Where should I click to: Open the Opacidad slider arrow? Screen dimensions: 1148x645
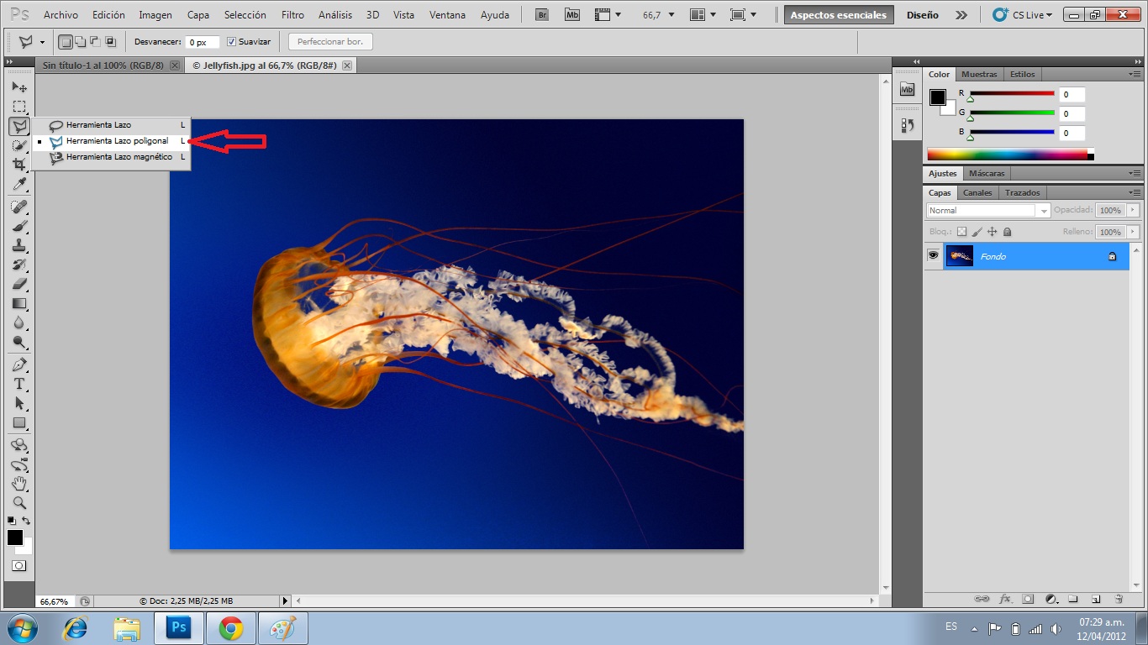click(x=1133, y=211)
